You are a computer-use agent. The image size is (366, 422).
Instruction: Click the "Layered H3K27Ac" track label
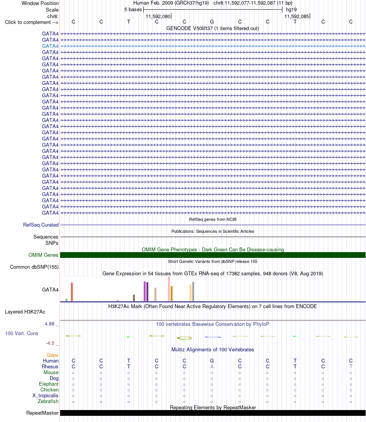click(x=25, y=312)
